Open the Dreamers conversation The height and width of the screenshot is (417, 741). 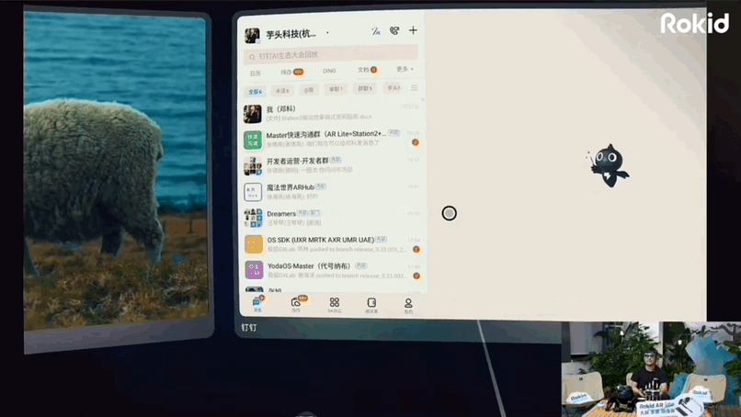point(332,219)
